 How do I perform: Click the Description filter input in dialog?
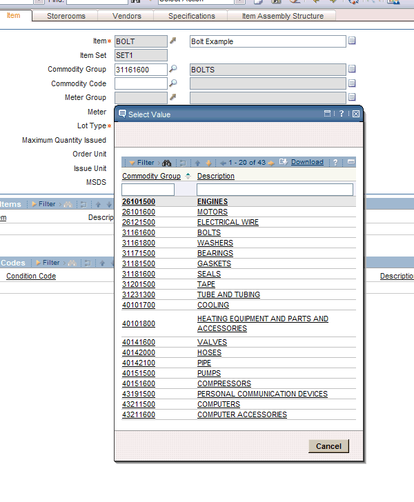[x=275, y=190]
